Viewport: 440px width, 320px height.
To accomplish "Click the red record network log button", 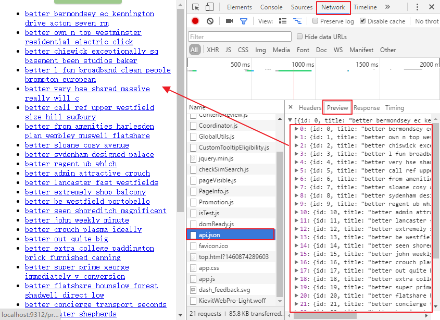I will click(195, 21).
